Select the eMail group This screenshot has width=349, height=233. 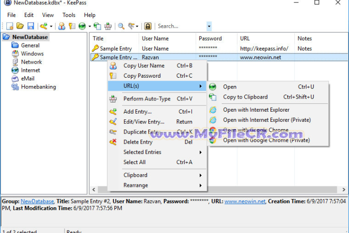(28, 79)
